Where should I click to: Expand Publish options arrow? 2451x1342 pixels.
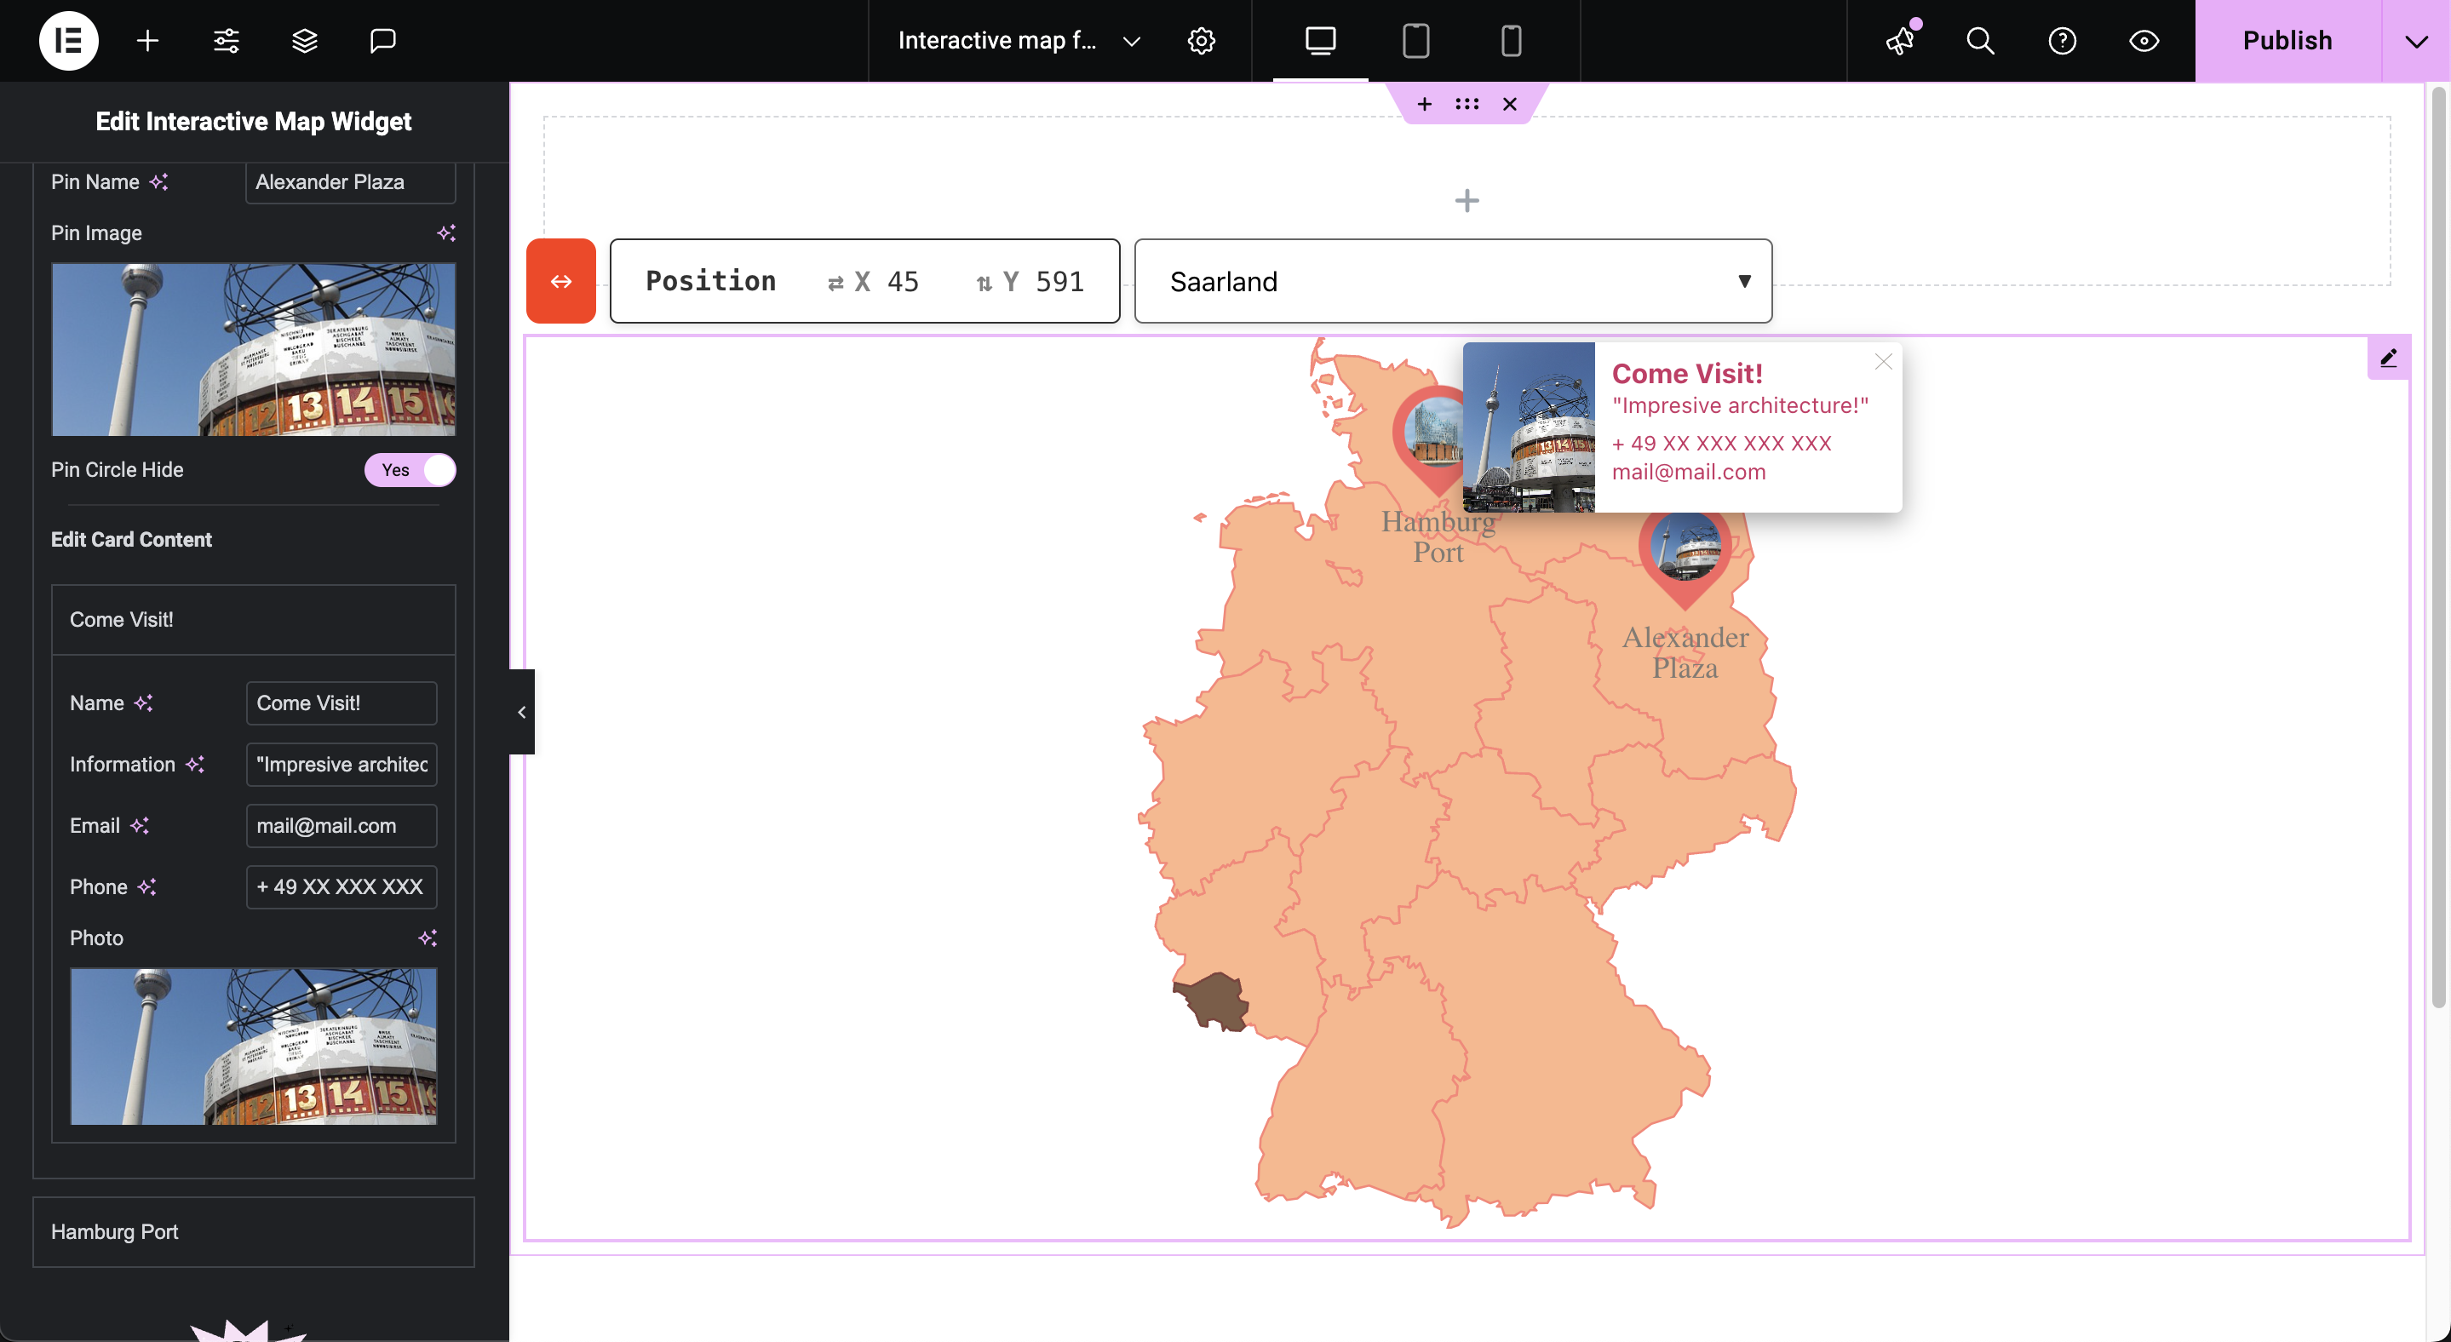(x=2416, y=41)
